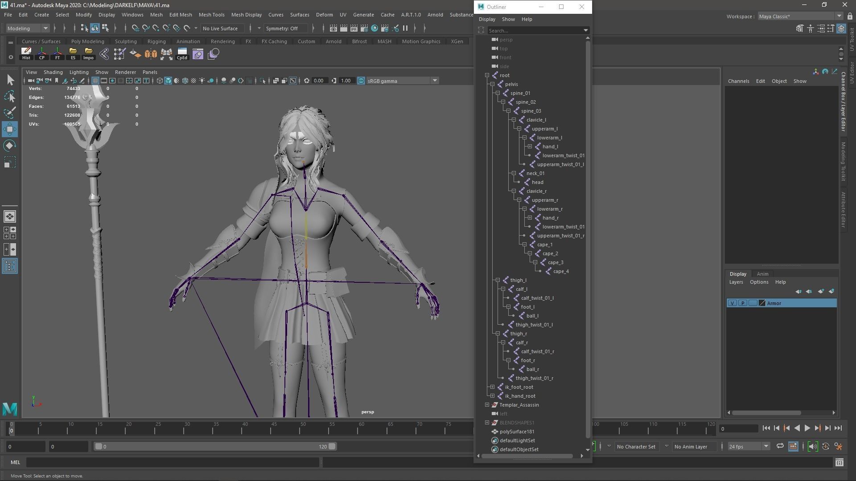Click the Impo import shelf icon
Screen dimensions: 856x481
pos(88,54)
